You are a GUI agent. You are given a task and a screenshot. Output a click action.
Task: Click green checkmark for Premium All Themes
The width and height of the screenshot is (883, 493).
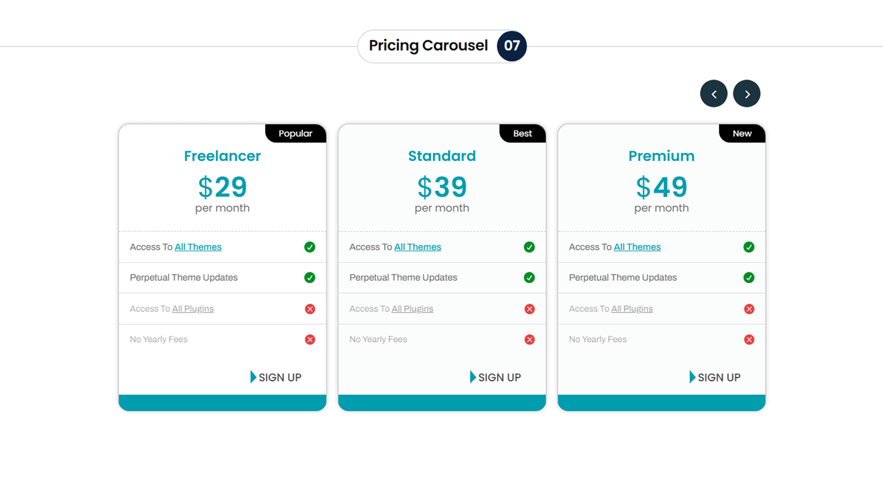pyautogui.click(x=749, y=247)
